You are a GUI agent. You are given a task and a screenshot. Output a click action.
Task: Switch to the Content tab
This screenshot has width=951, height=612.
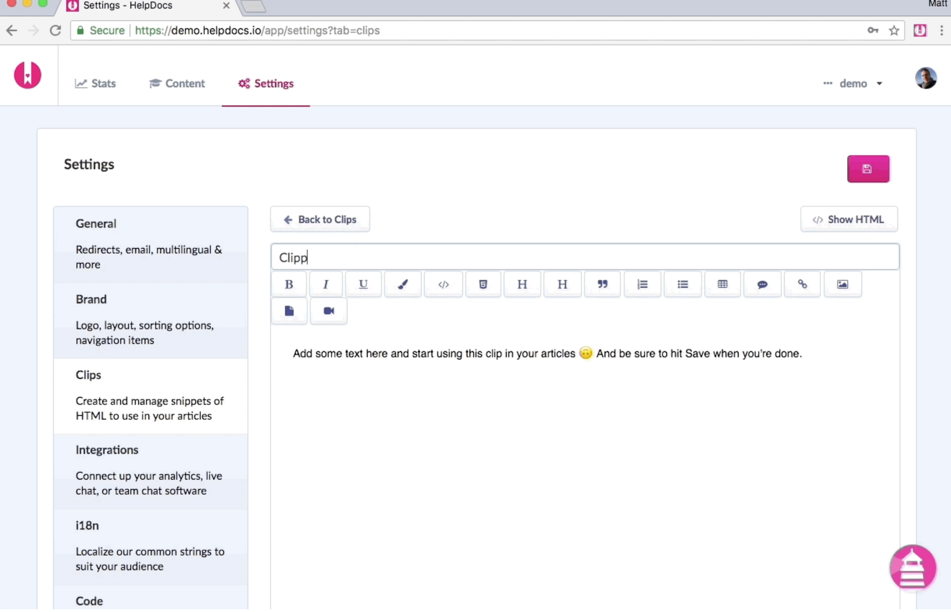coord(176,83)
